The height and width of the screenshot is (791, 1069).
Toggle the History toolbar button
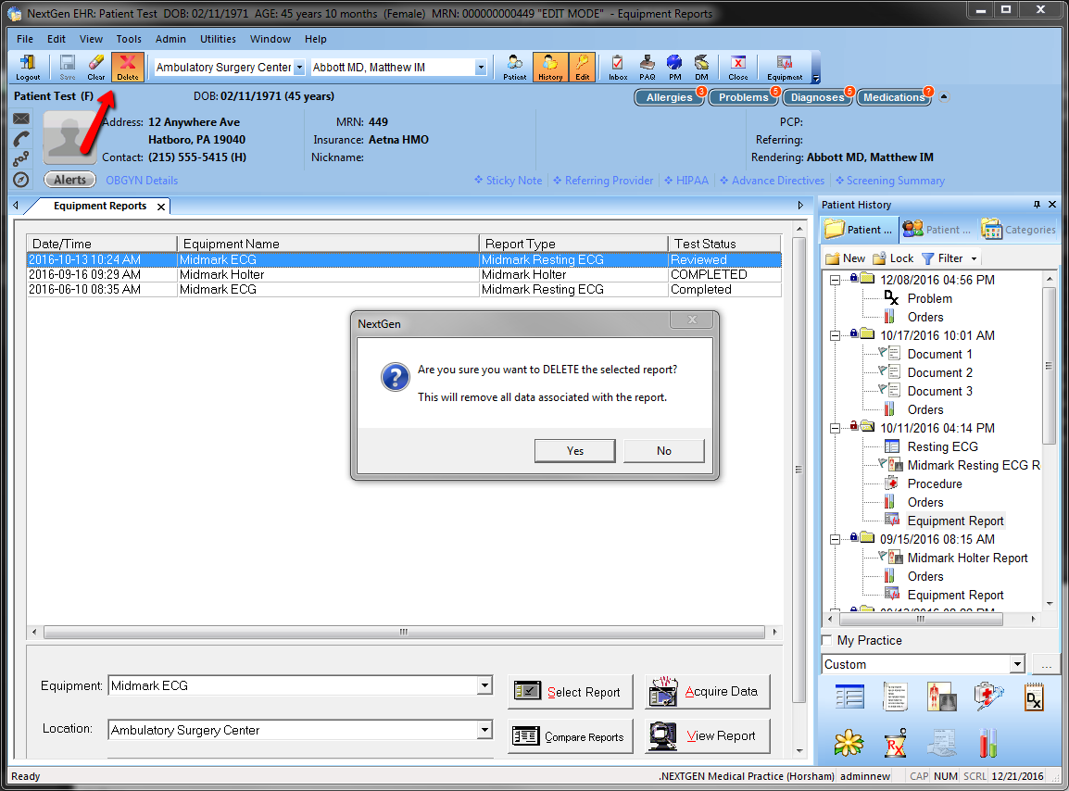pyautogui.click(x=550, y=68)
